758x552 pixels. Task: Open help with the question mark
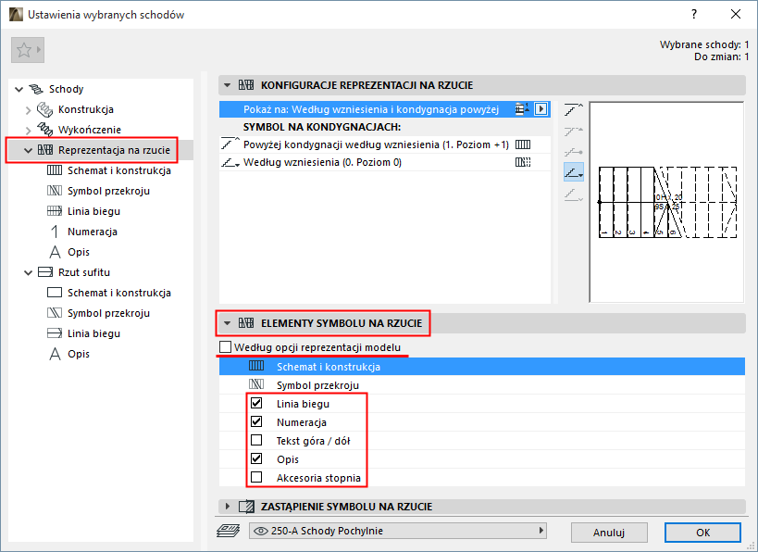[694, 14]
